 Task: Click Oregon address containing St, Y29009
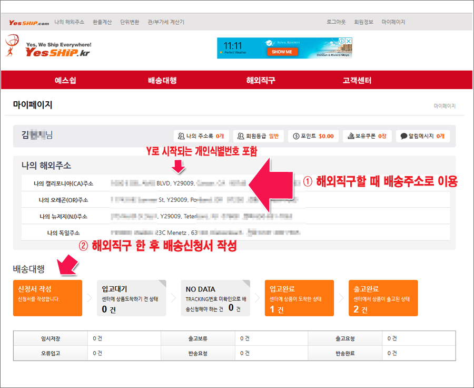click(204, 200)
